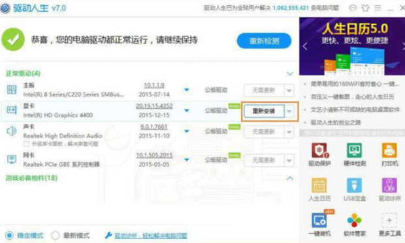
Task: Launch 一键装机 one-click install tool
Action: pyautogui.click(x=319, y=224)
